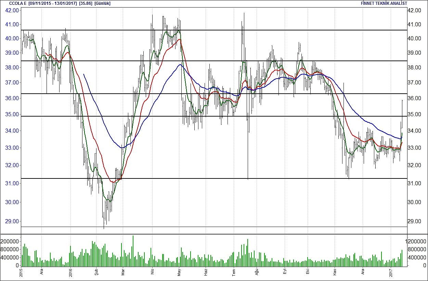Click the 2017 year label on time axis

click(x=391, y=272)
